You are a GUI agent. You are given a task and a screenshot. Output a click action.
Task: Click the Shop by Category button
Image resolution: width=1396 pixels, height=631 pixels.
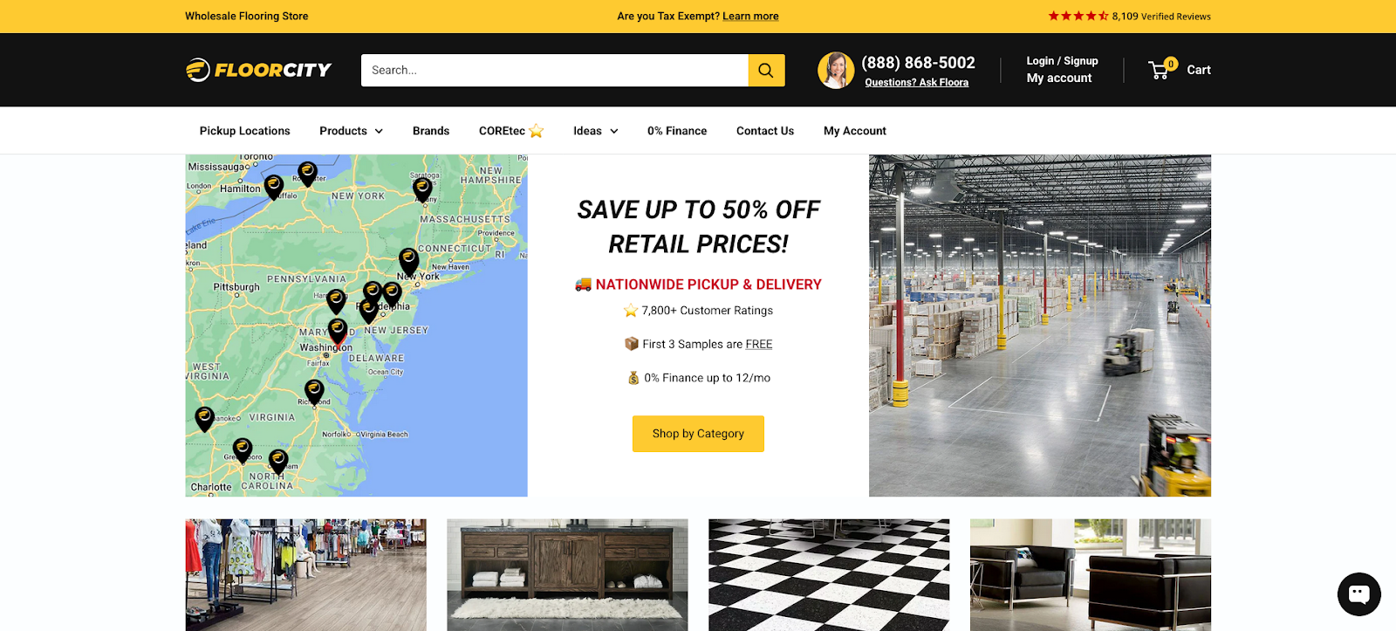point(698,434)
